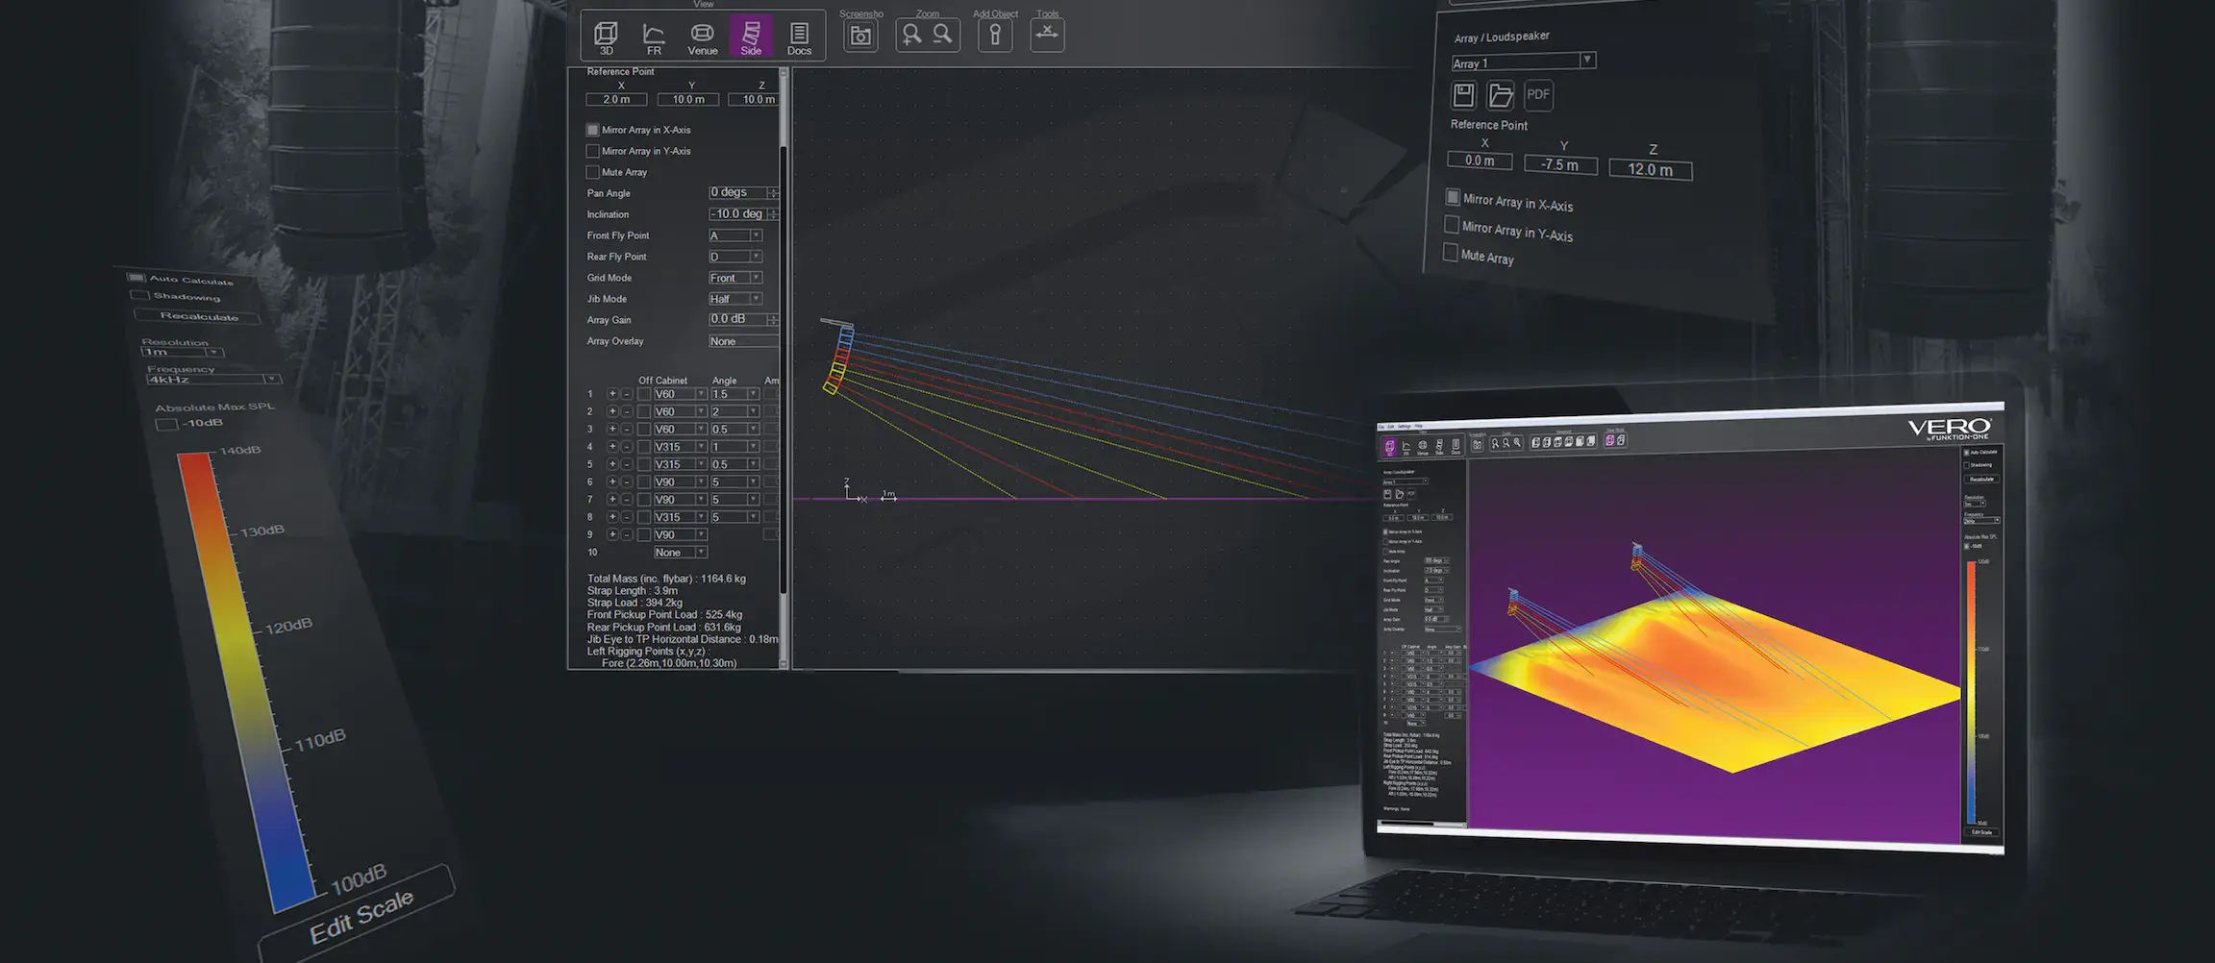Click the zoom in magnifier icon
Image resolution: width=2215 pixels, height=963 pixels.
(911, 36)
